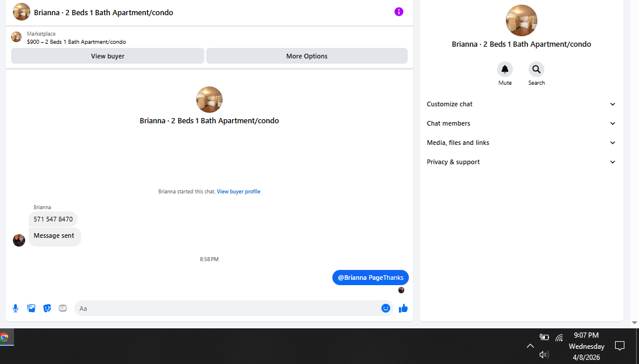Viewport: 639px width, 364px height.
Task: Click the More Options button
Action: click(x=307, y=56)
